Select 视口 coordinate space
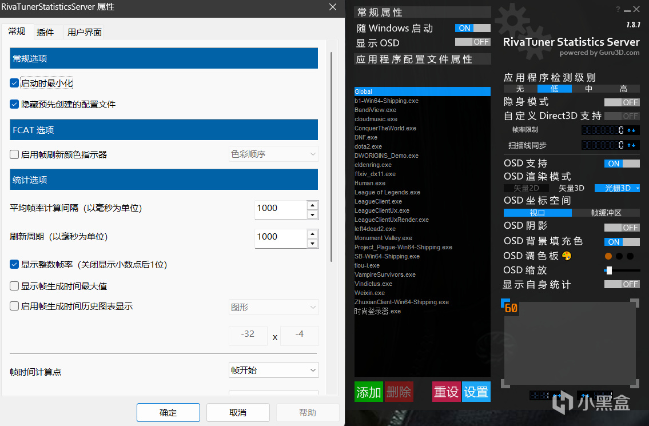 click(537, 213)
